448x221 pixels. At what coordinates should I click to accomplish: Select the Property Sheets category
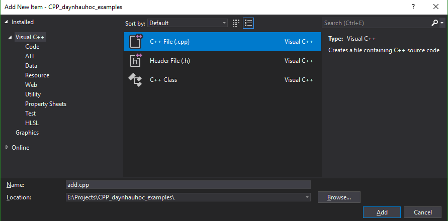[46, 104]
